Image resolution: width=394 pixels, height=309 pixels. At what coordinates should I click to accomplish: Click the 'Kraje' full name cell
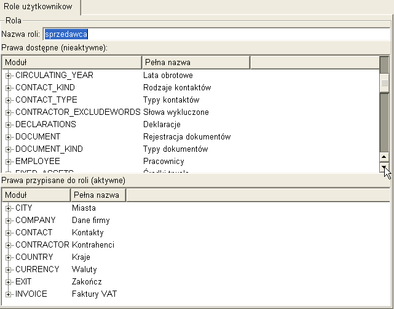[x=81, y=257]
